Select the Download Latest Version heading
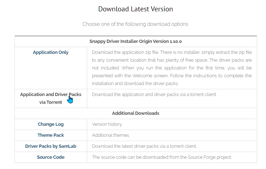Image resolution: width=266 pixels, height=169 pixels. pos(135,9)
